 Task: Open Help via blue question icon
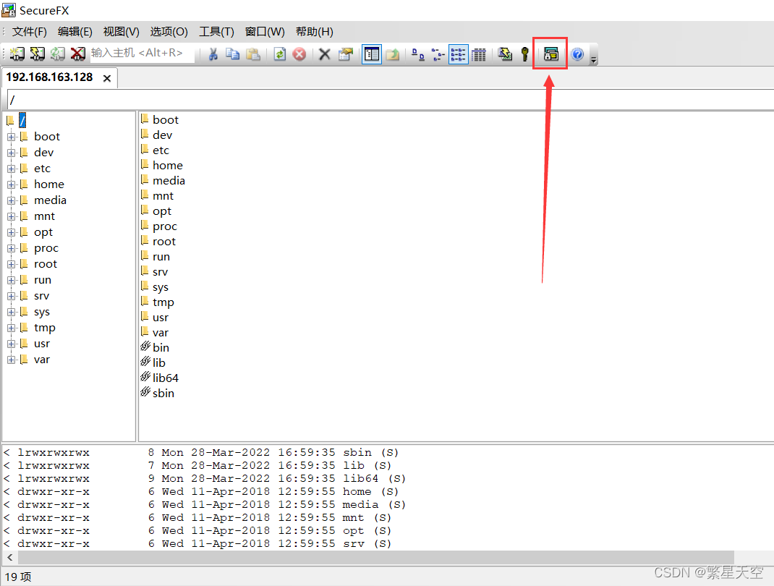[x=577, y=54]
